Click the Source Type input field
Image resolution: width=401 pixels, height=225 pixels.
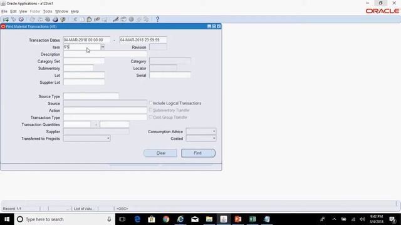pos(91,96)
